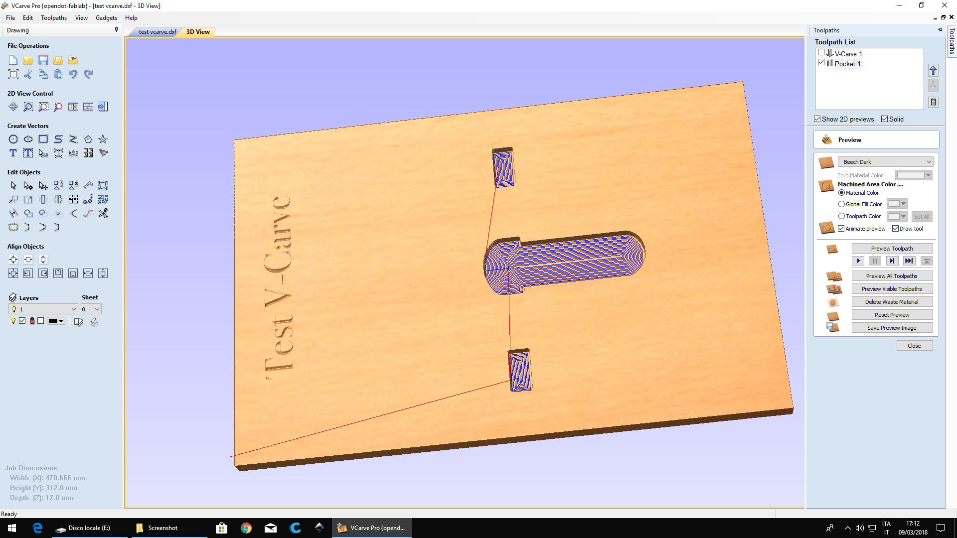Select the Draw Rectangle tool
This screenshot has height=538, width=957.
(43, 139)
